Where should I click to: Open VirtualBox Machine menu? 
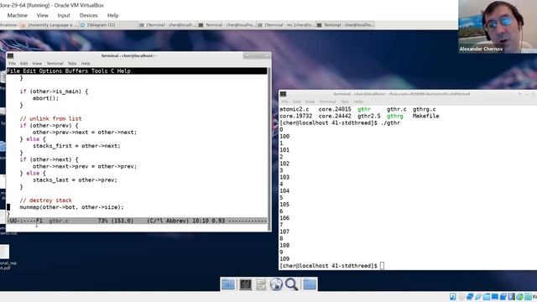point(18,15)
